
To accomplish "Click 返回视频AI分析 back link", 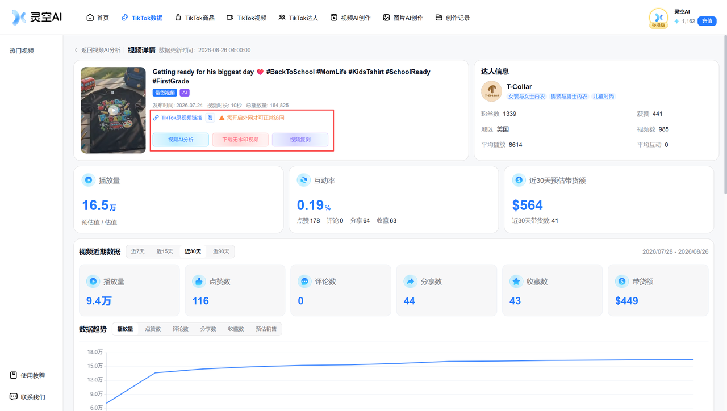I will pyautogui.click(x=97, y=50).
